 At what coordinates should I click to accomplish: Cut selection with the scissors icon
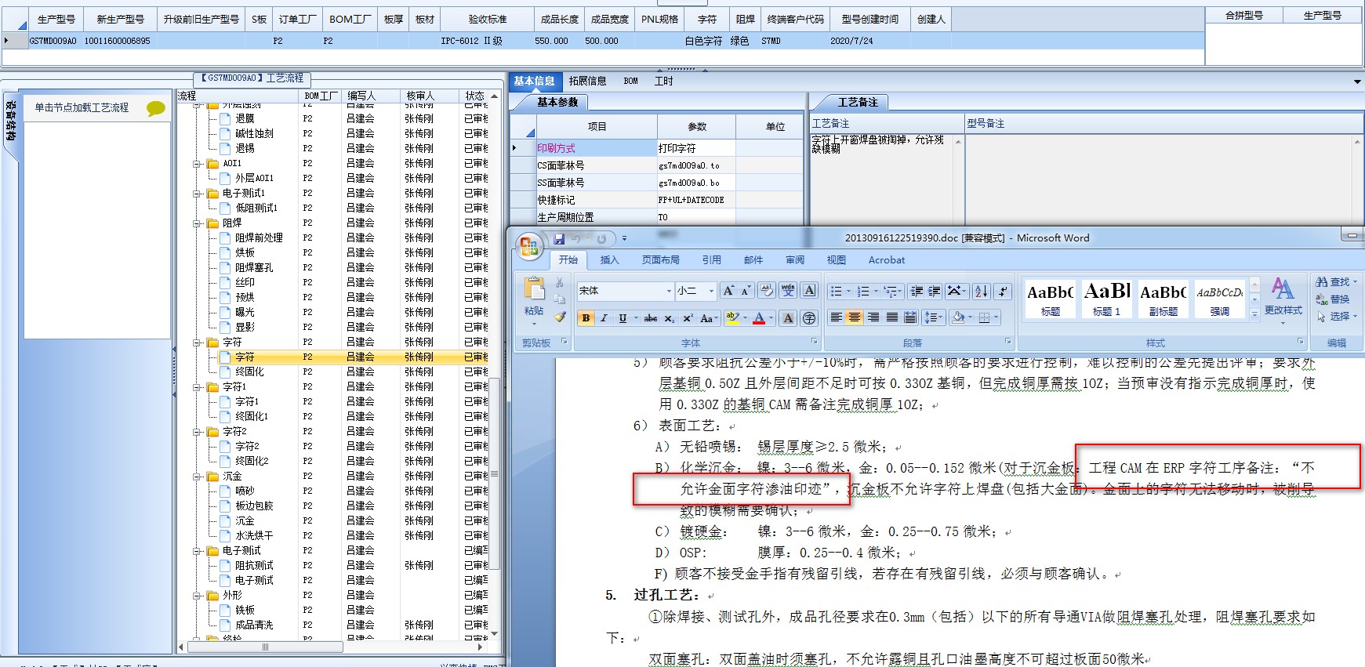pos(559,282)
